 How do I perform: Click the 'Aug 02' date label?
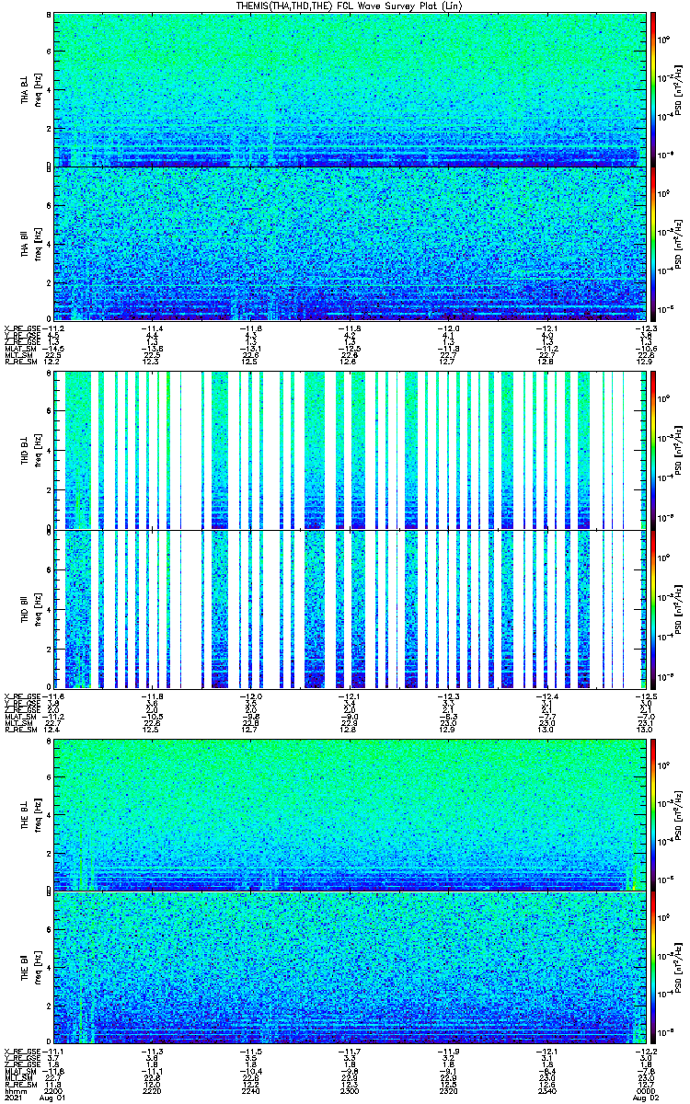click(645, 1098)
